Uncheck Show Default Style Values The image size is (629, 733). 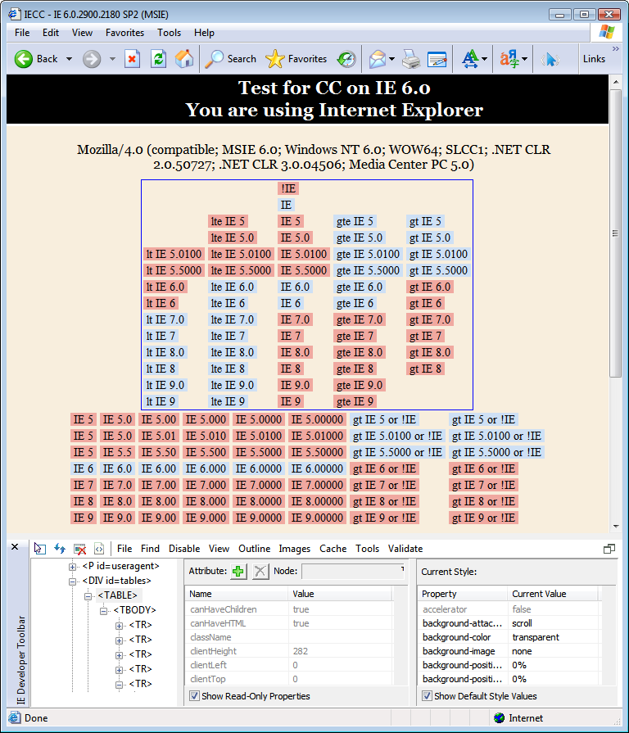click(x=427, y=696)
